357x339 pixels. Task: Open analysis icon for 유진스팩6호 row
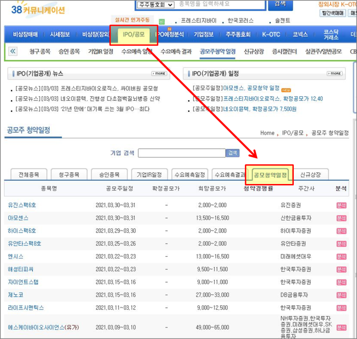pos(341,205)
